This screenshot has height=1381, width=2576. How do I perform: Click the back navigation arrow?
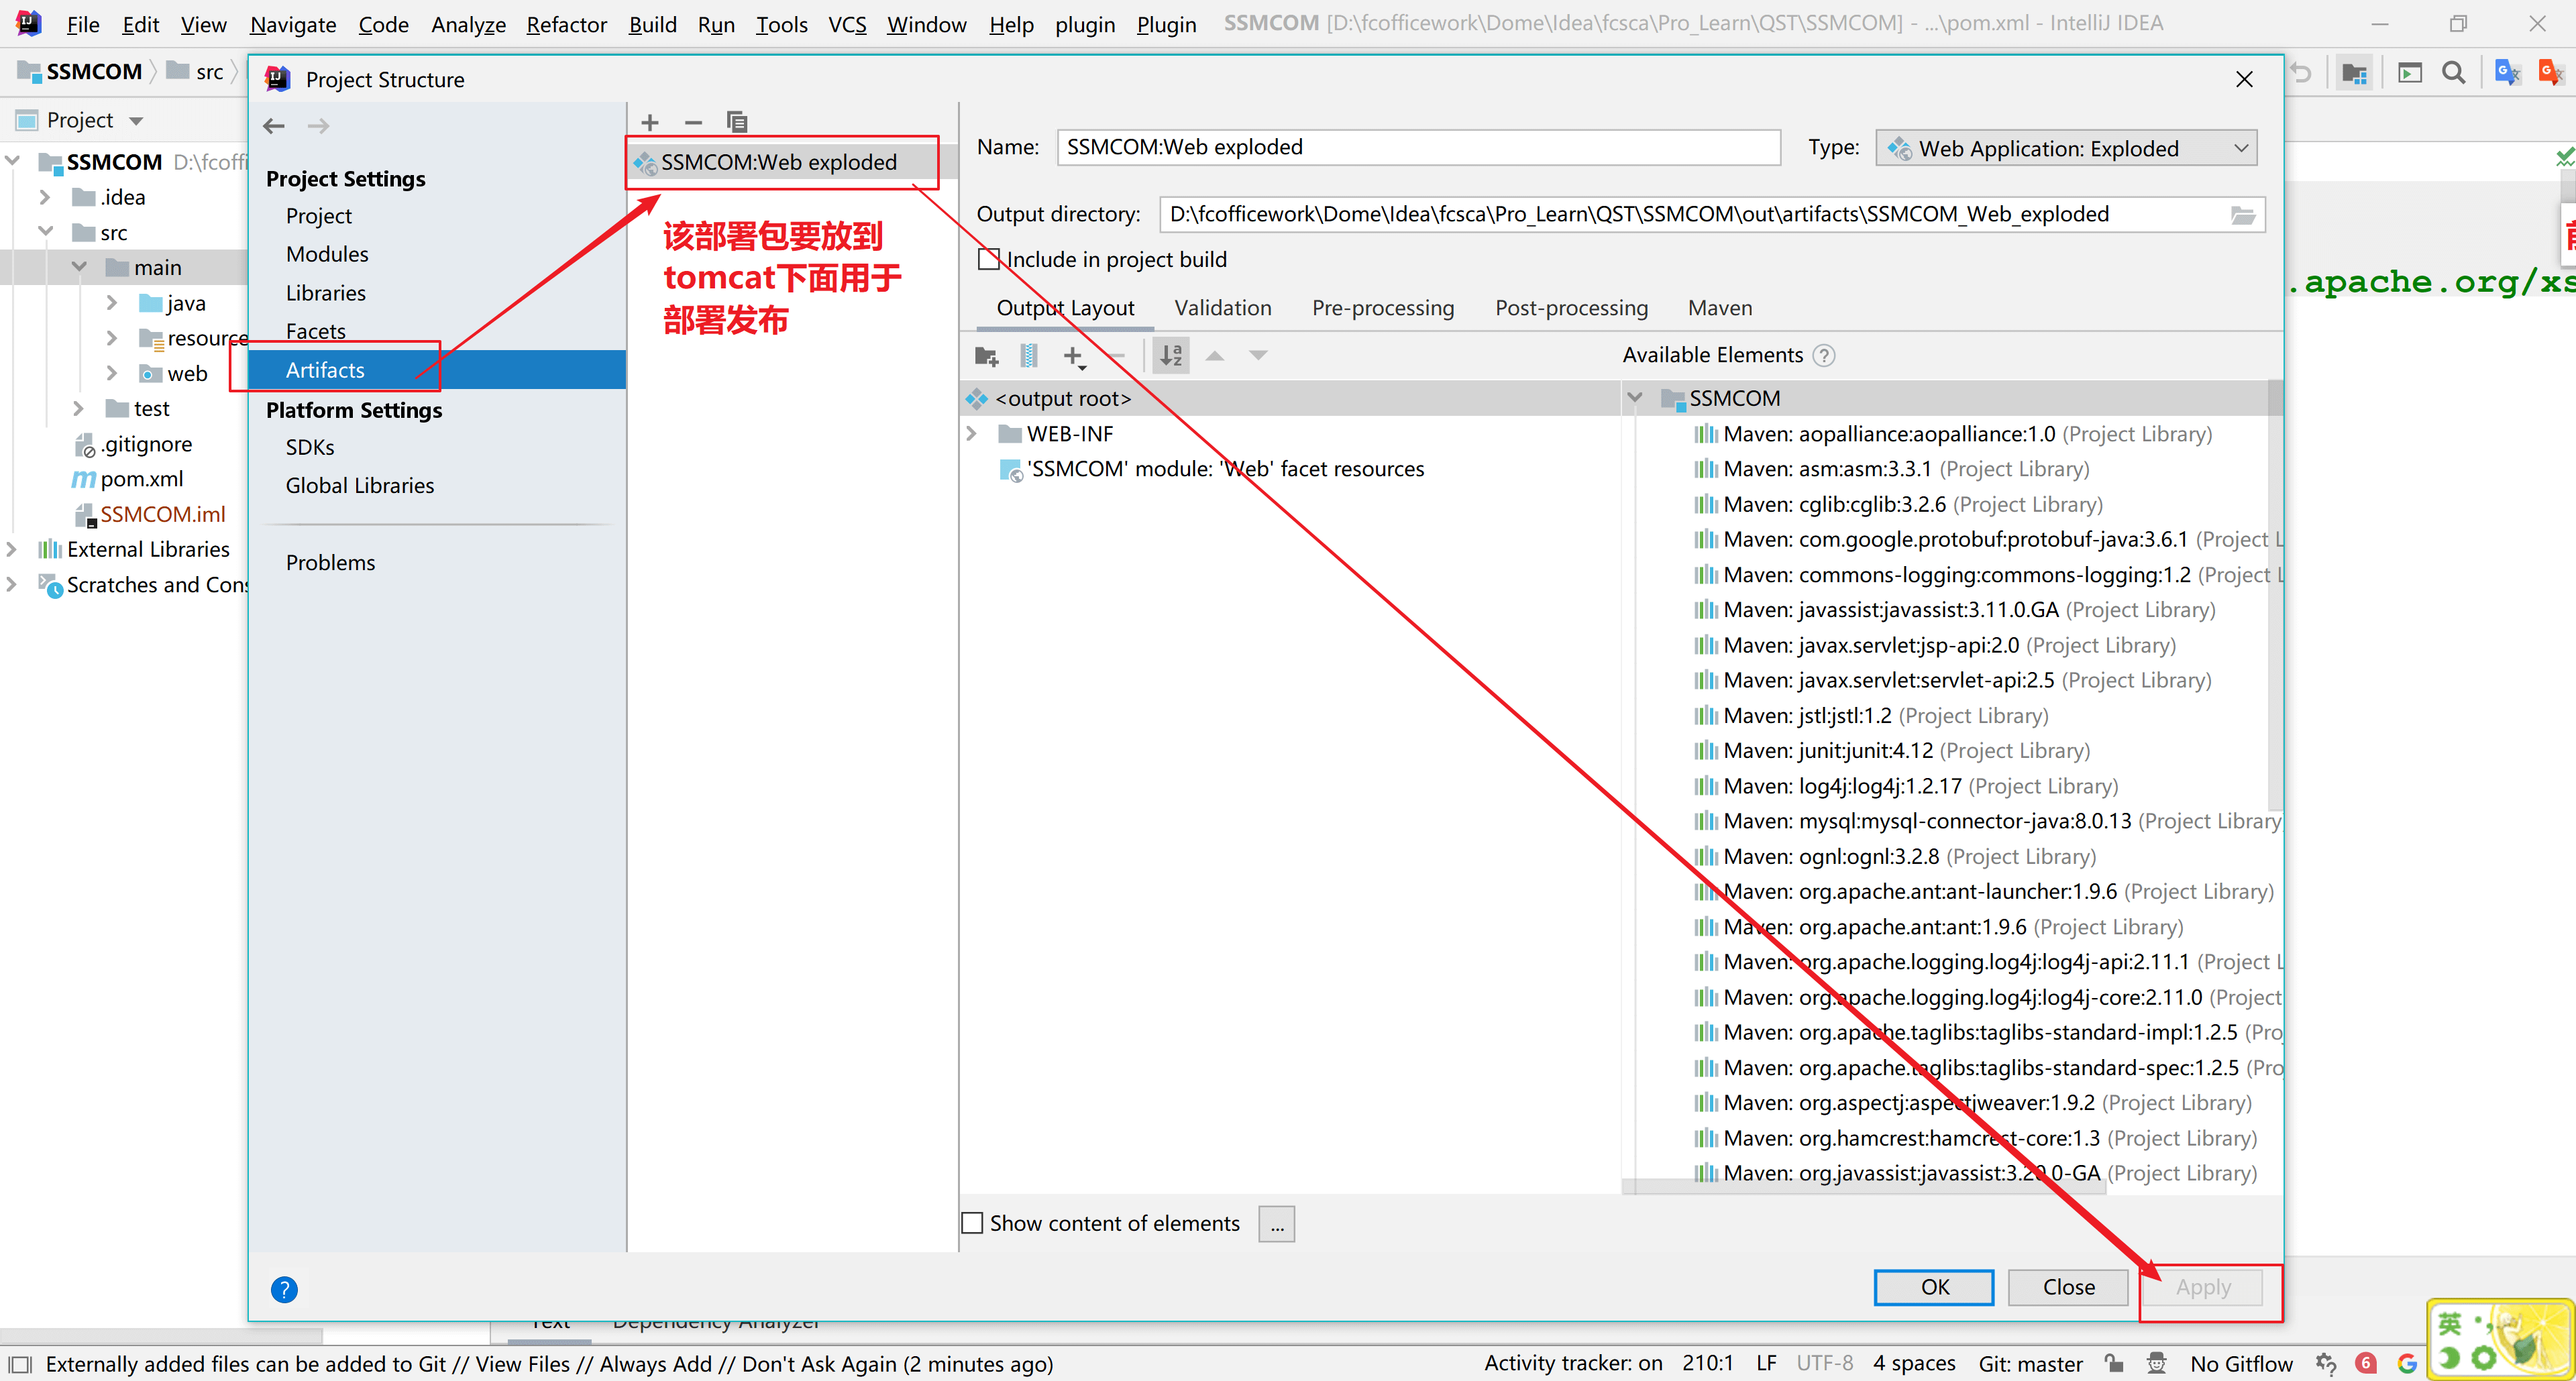click(274, 126)
